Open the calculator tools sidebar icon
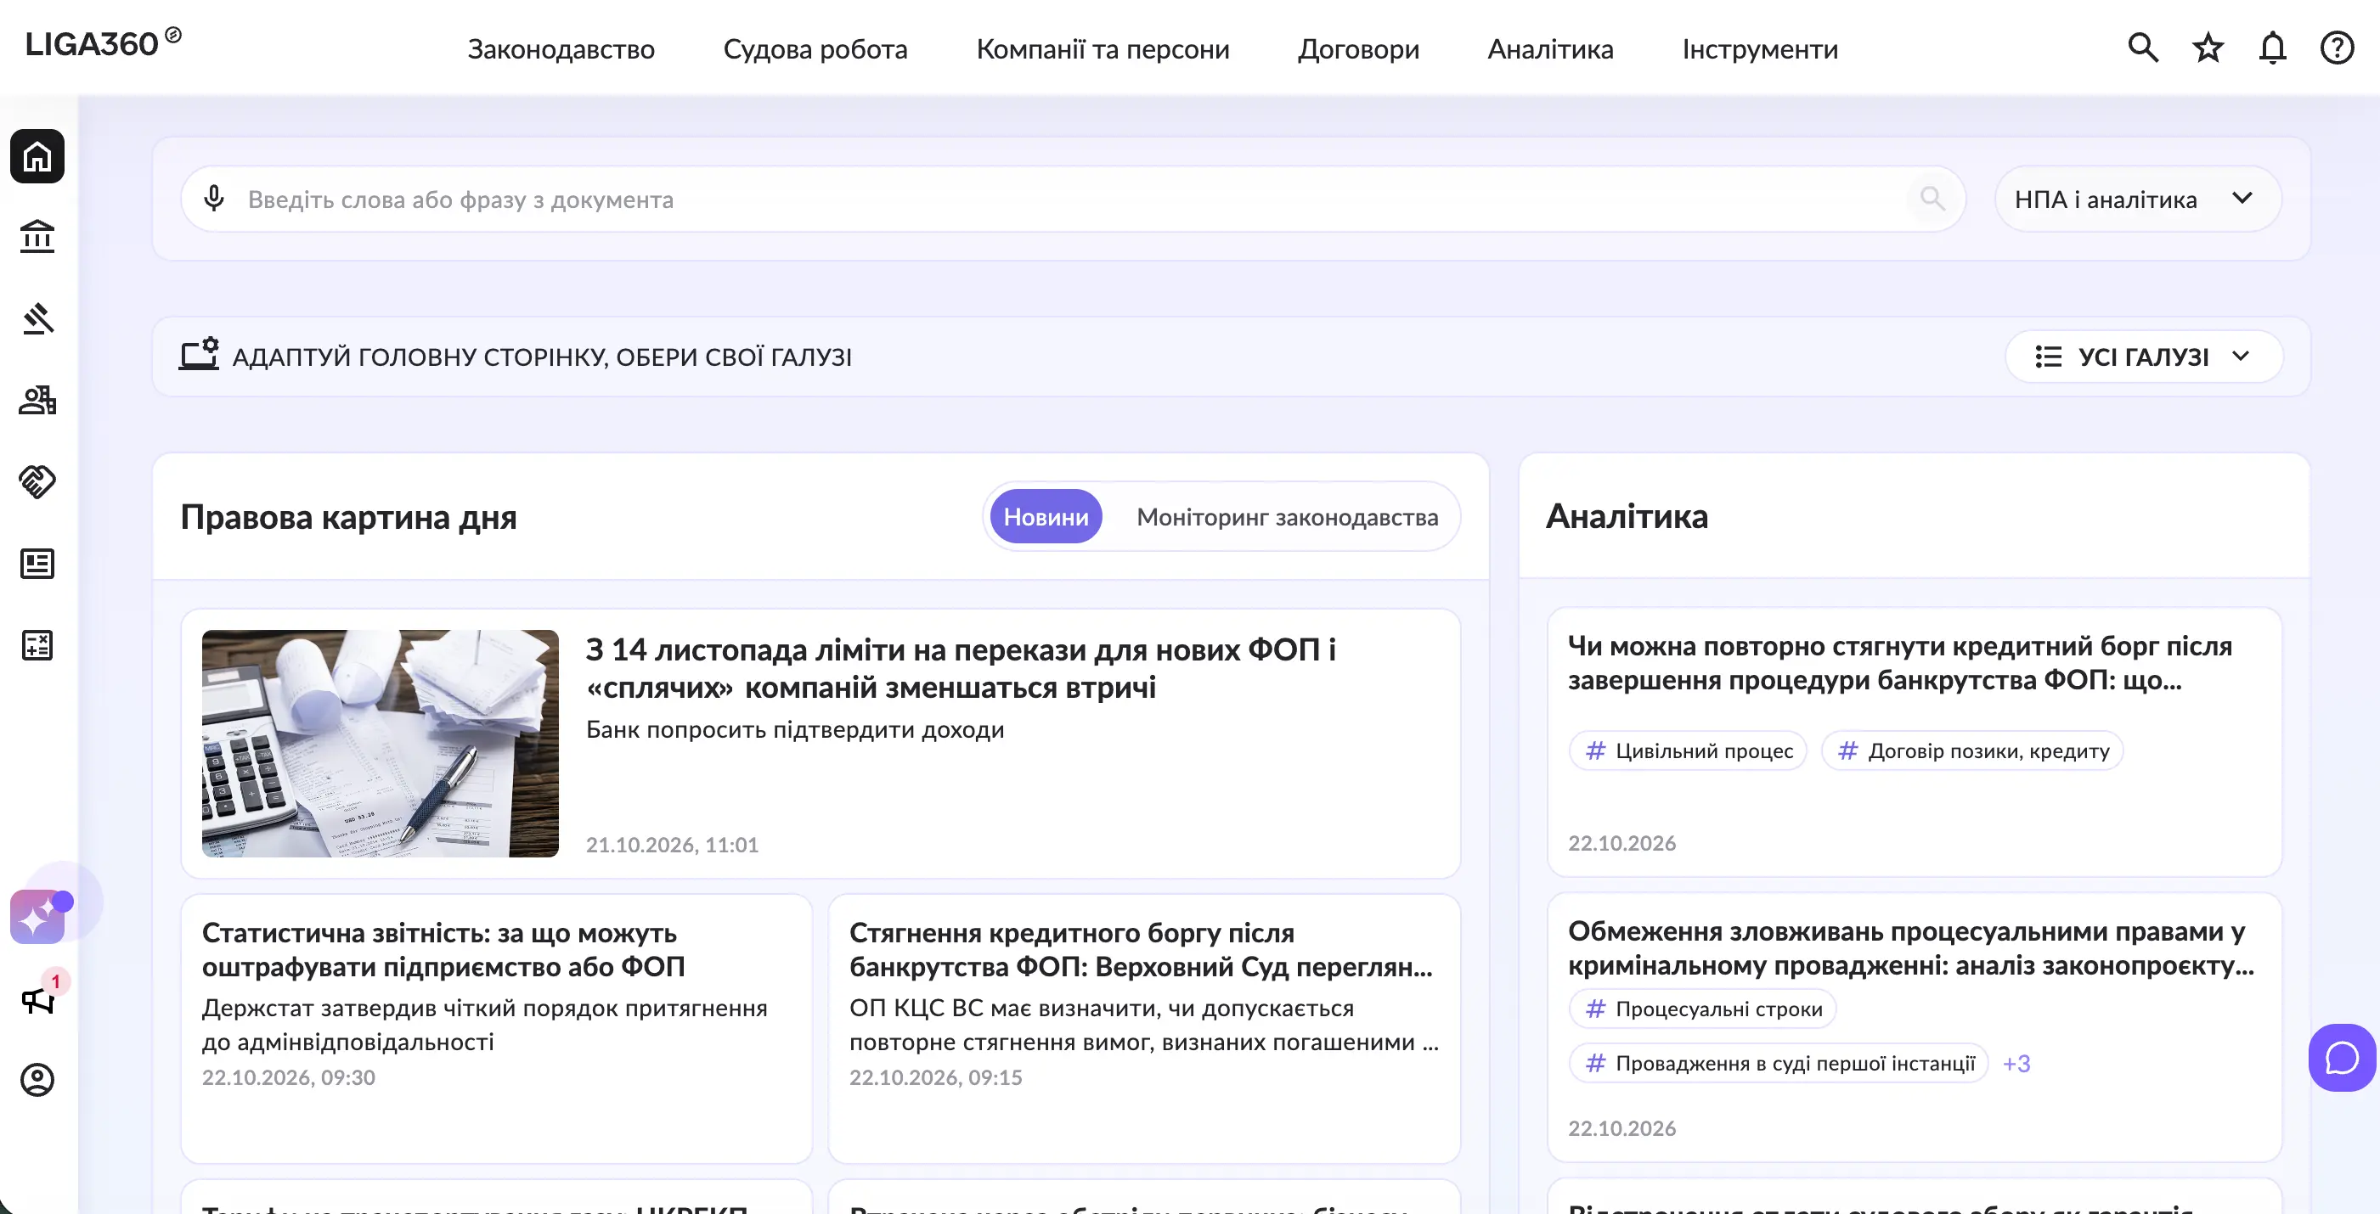The image size is (2380, 1214). [37, 644]
